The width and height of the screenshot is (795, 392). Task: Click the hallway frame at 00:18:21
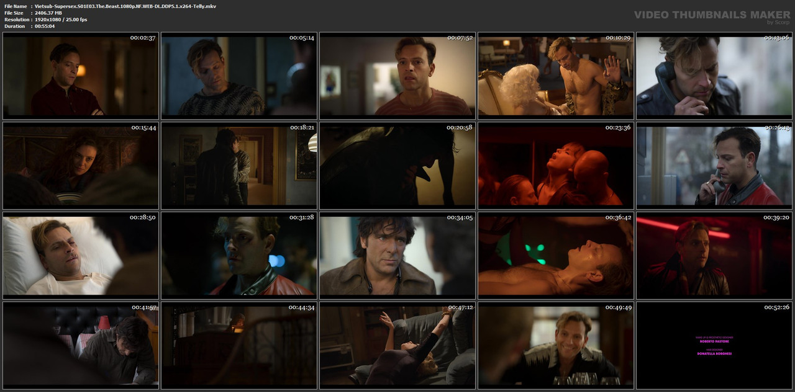point(239,165)
